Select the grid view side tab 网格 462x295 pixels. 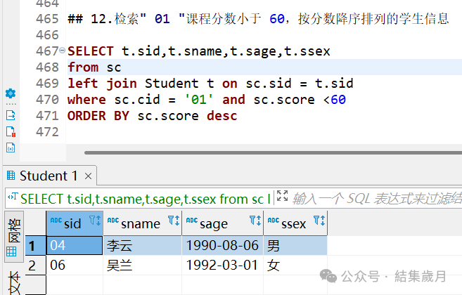coord(14,237)
